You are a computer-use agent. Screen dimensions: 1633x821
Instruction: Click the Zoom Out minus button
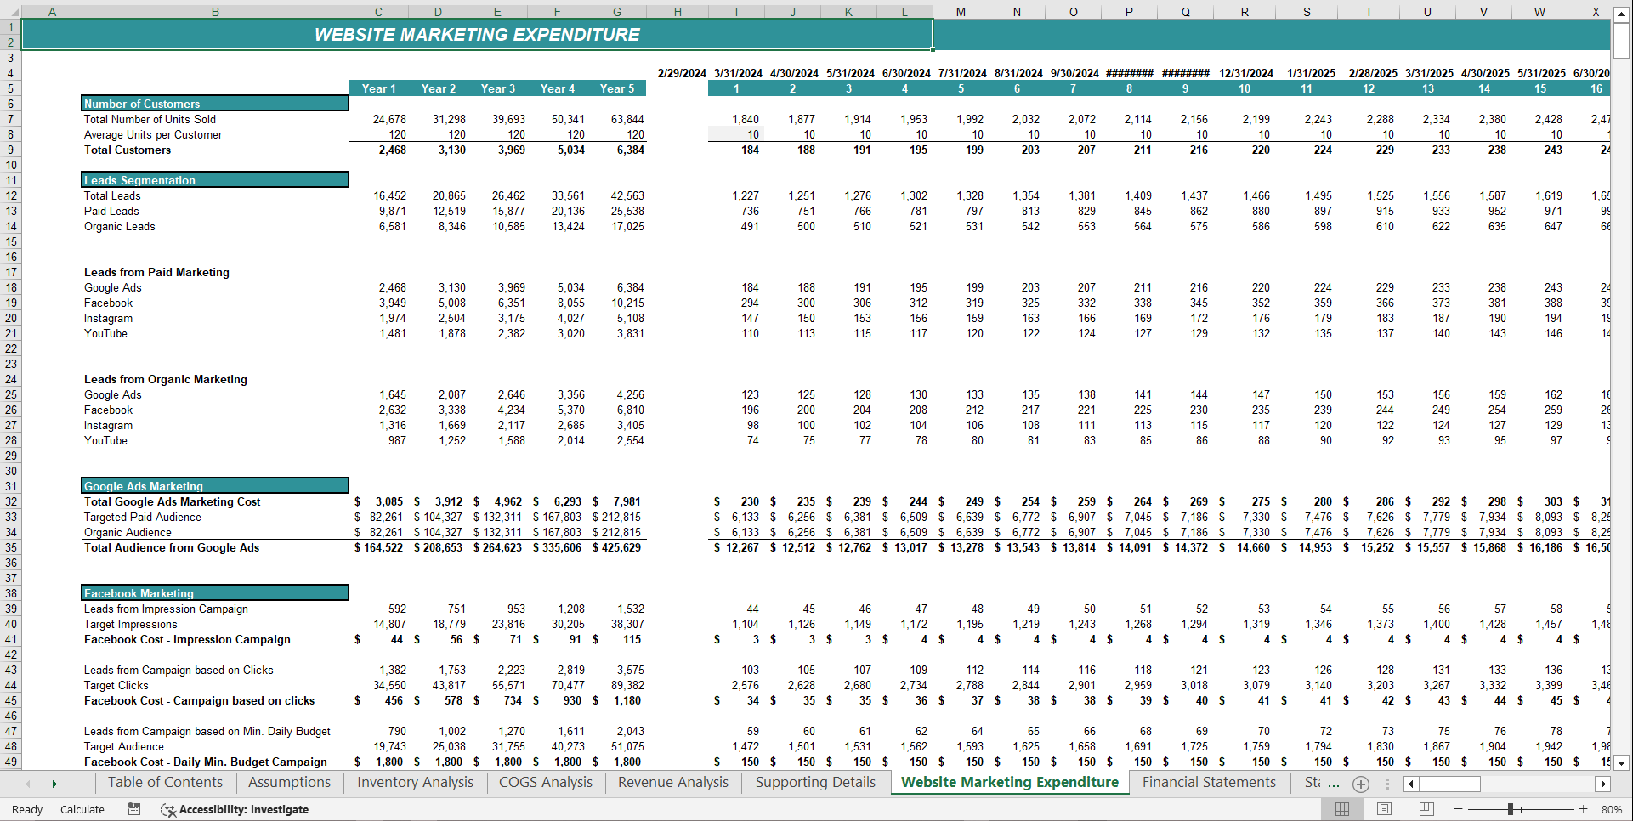click(x=1457, y=809)
